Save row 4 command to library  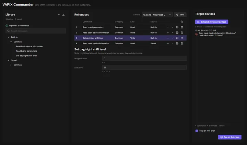pos(177,44)
